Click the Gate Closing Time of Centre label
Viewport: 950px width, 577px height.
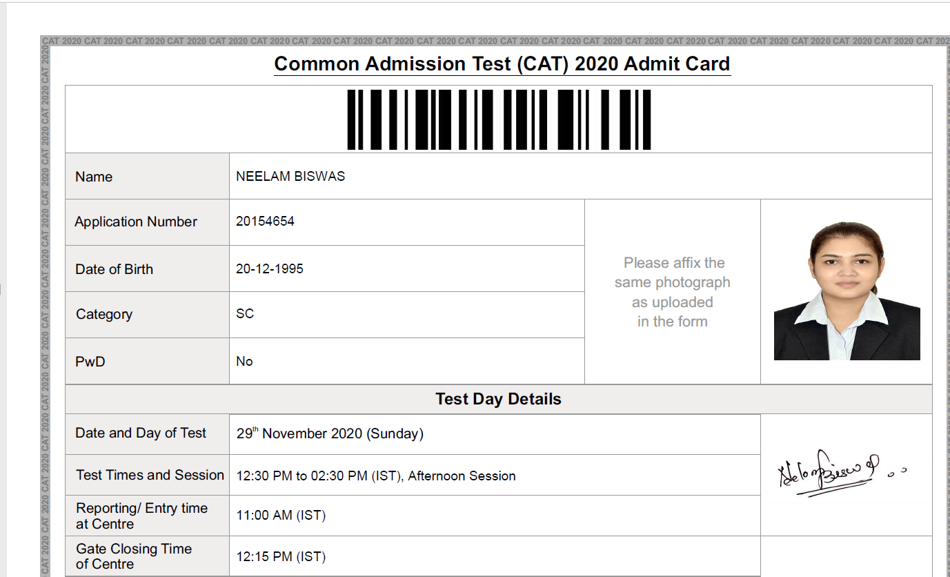(134, 556)
